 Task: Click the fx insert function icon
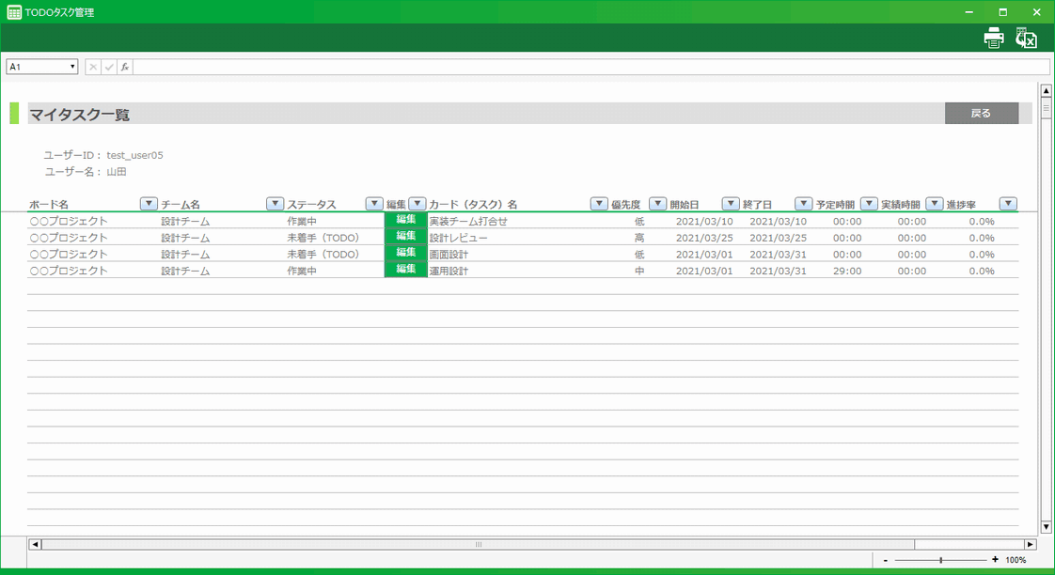coord(125,67)
